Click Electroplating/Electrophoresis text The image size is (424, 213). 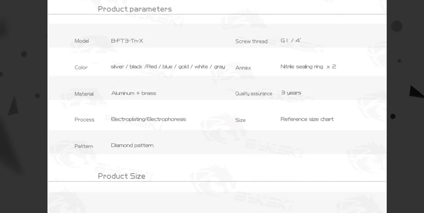pyautogui.click(x=148, y=119)
